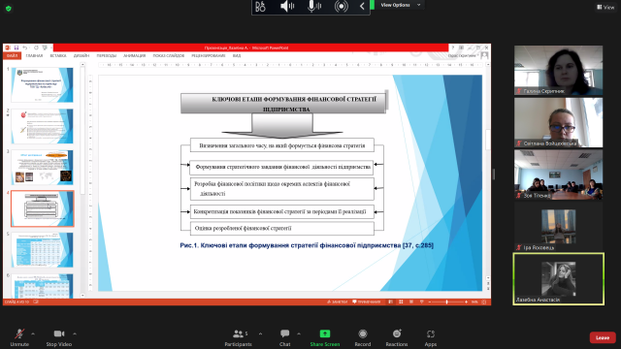Screen dimensions: 621x349
Task: Click the PowerPoint zoom slider handle
Action: point(446,301)
